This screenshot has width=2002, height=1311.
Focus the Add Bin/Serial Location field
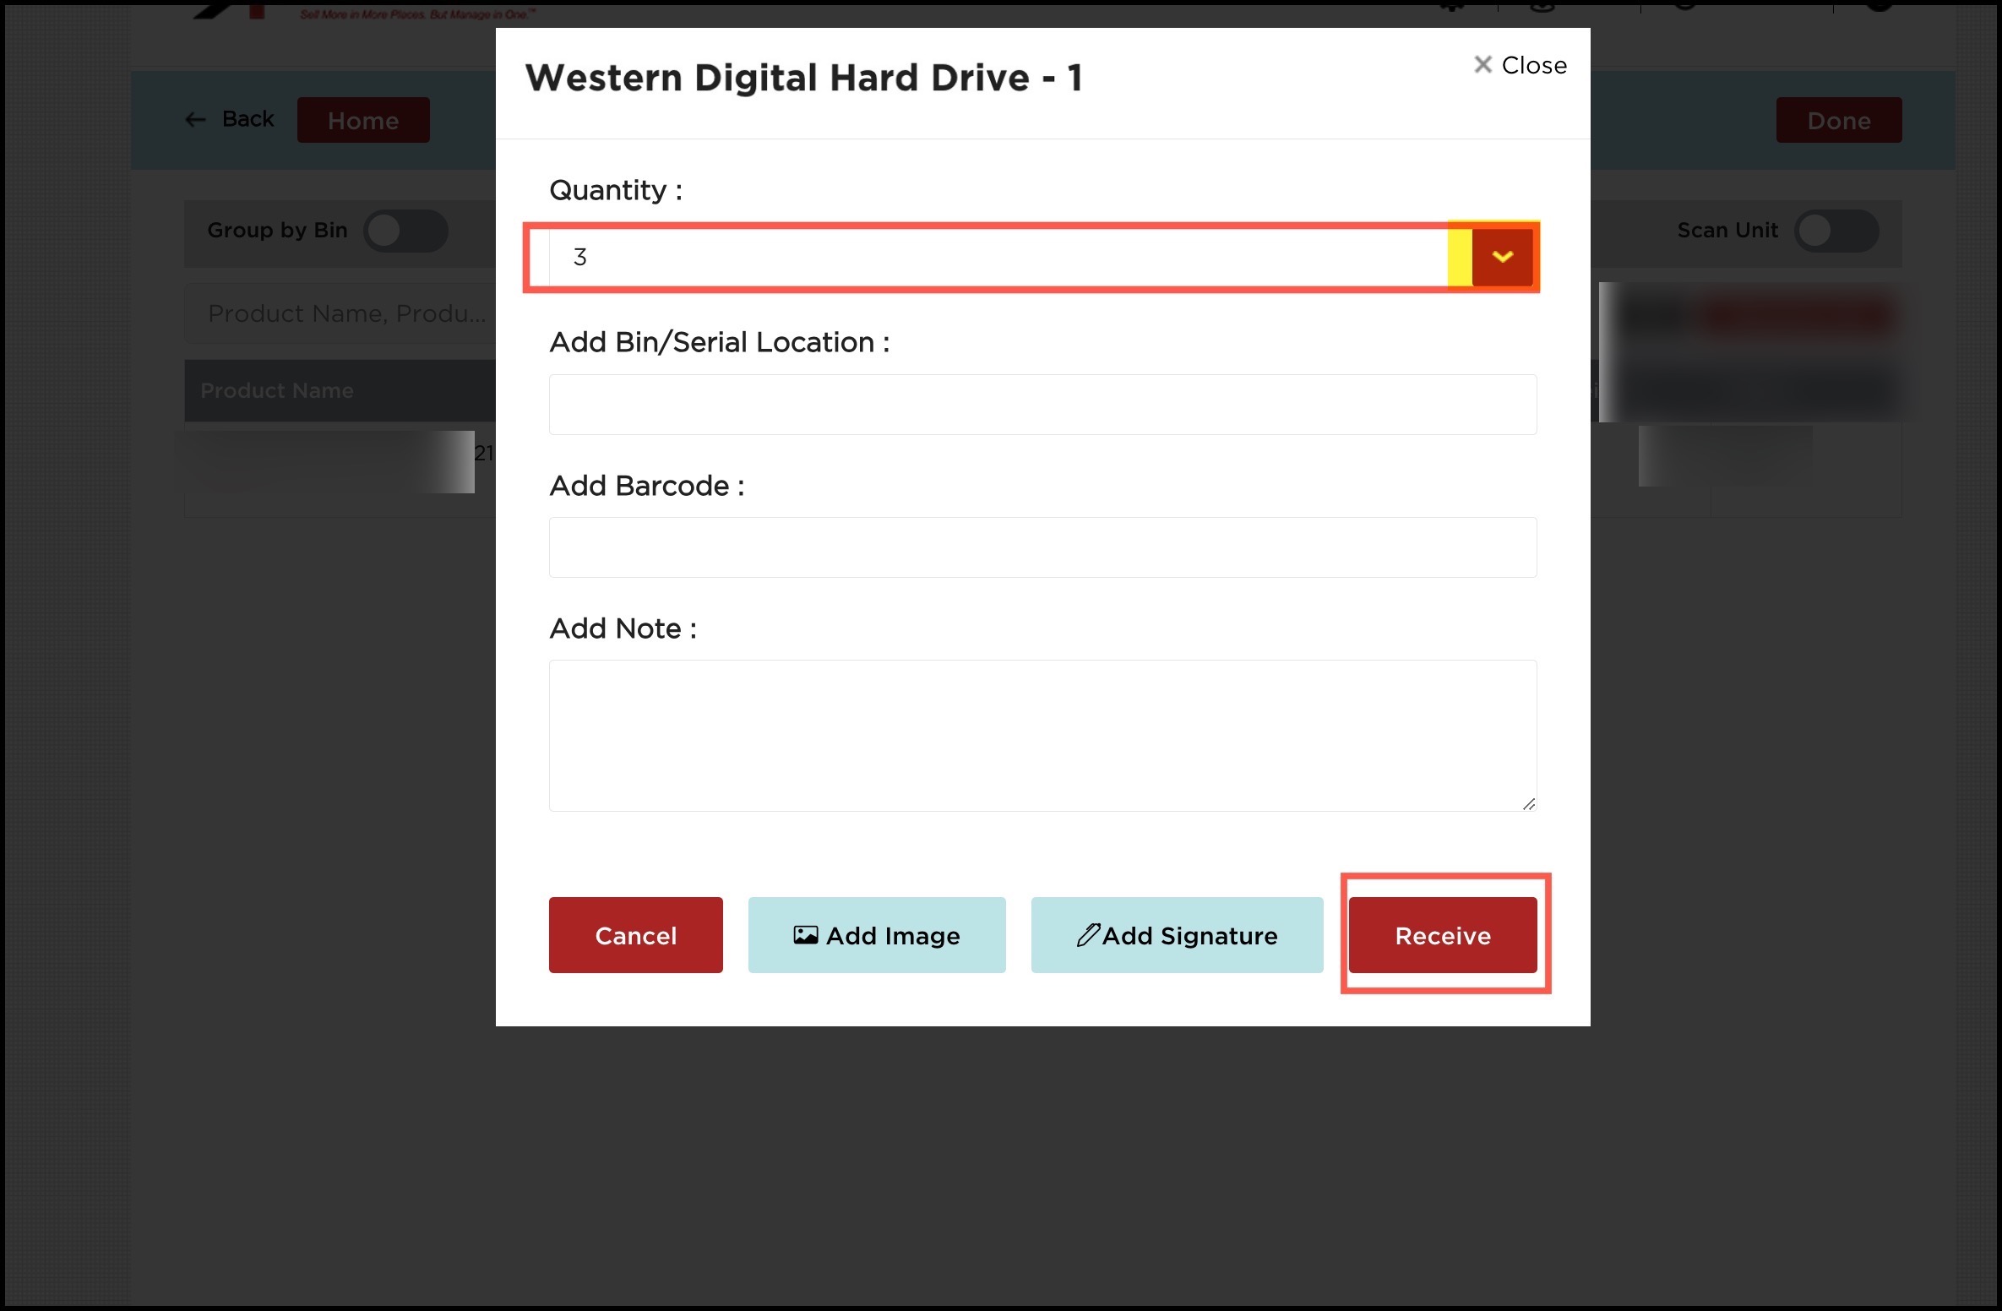1042,405
